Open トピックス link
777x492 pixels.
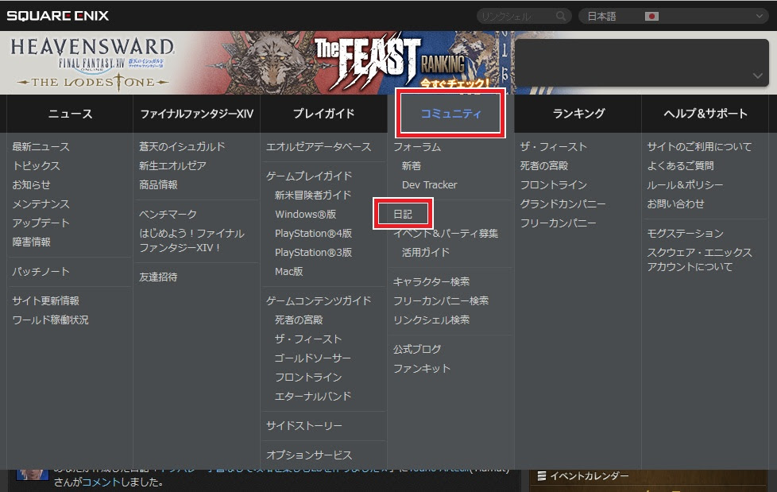pyautogui.click(x=37, y=165)
